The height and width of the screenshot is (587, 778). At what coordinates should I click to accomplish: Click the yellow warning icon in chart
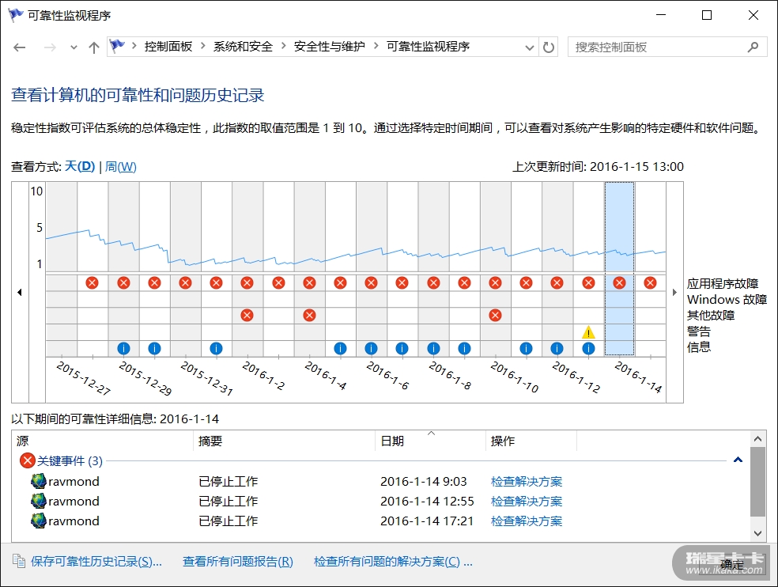(588, 331)
